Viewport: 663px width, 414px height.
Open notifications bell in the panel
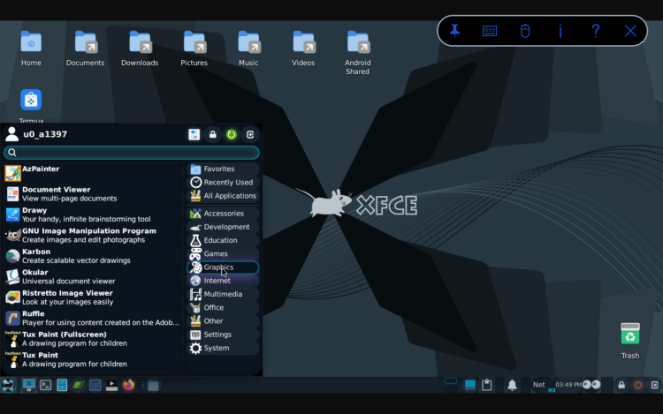(x=512, y=385)
